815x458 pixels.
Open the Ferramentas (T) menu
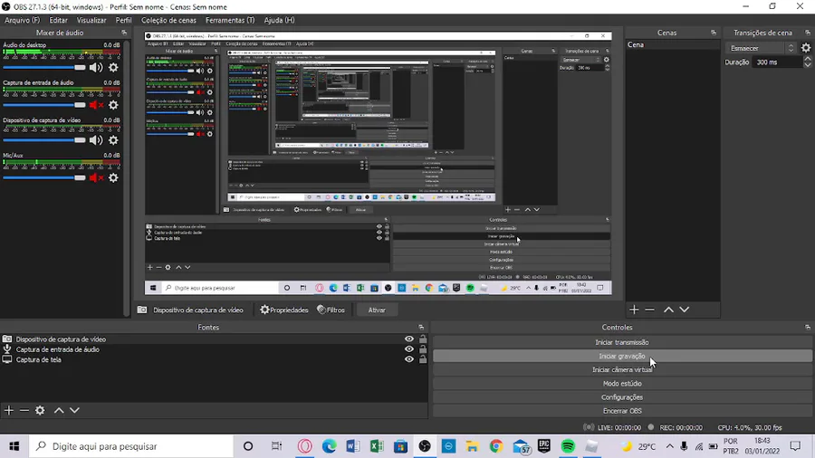click(230, 20)
